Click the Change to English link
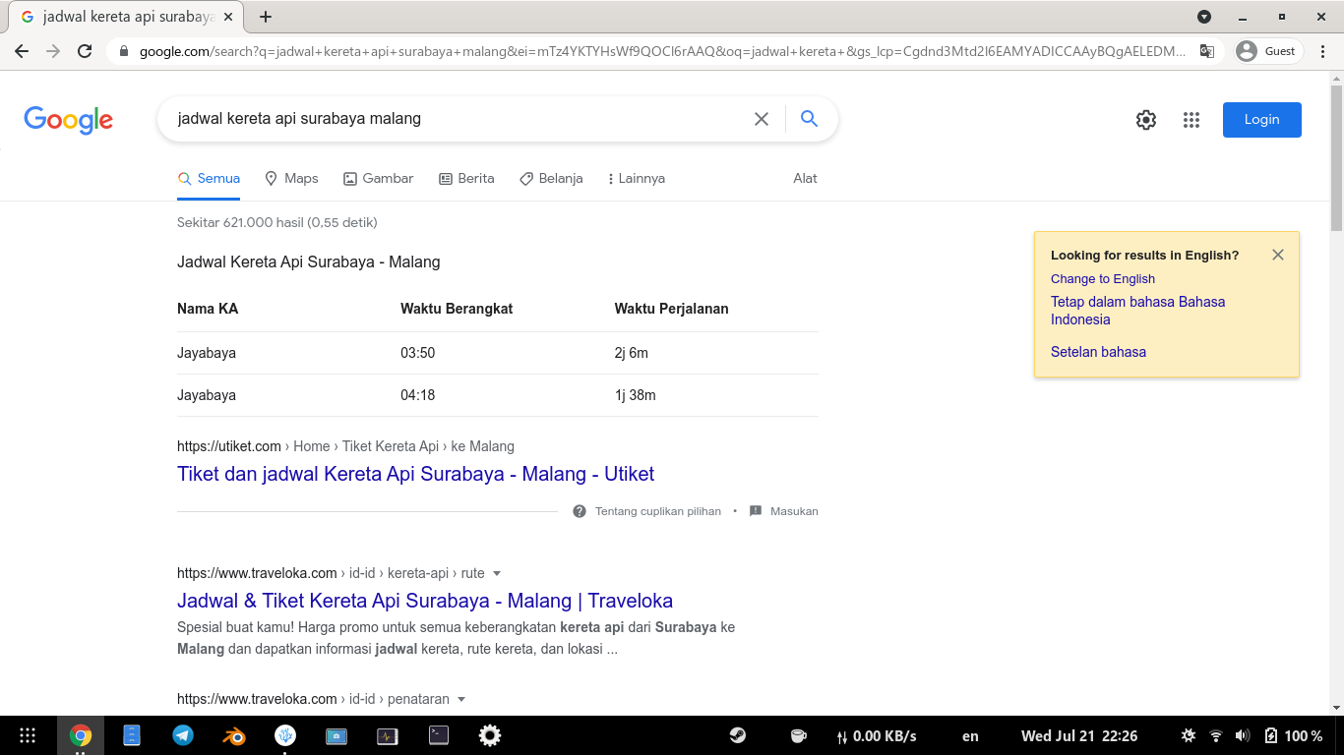Image resolution: width=1344 pixels, height=755 pixels. 1102,279
